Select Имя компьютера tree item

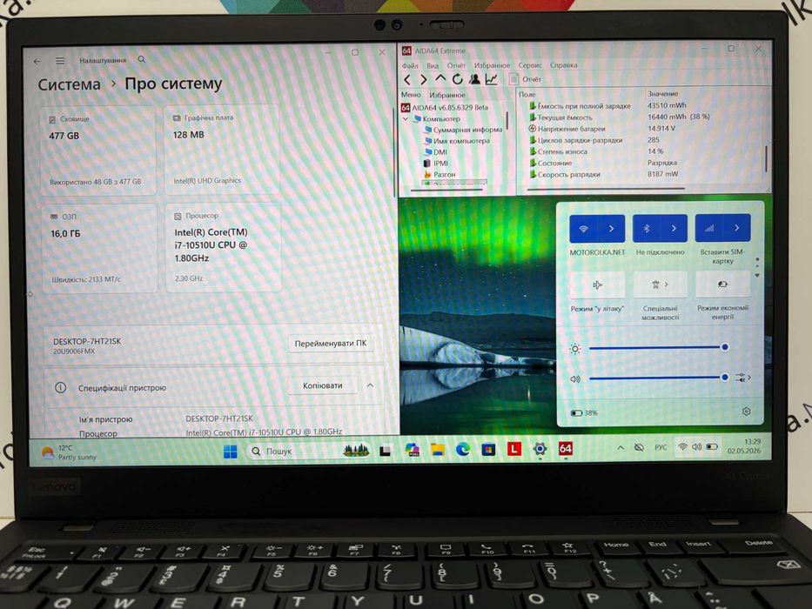click(x=457, y=141)
